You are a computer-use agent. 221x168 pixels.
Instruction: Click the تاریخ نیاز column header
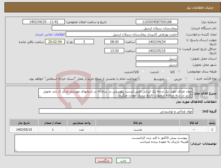(x=24, y=122)
